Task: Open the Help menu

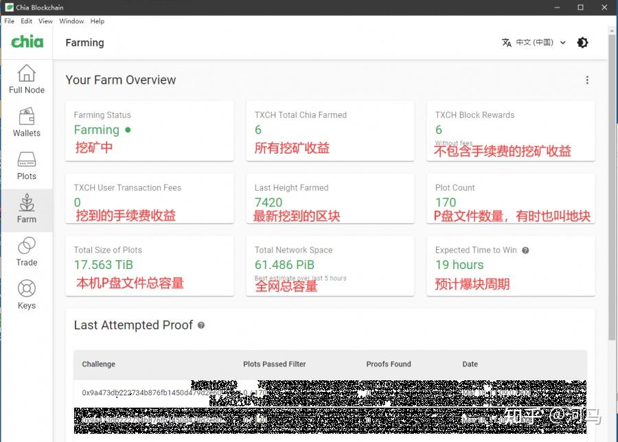Action: (x=98, y=21)
